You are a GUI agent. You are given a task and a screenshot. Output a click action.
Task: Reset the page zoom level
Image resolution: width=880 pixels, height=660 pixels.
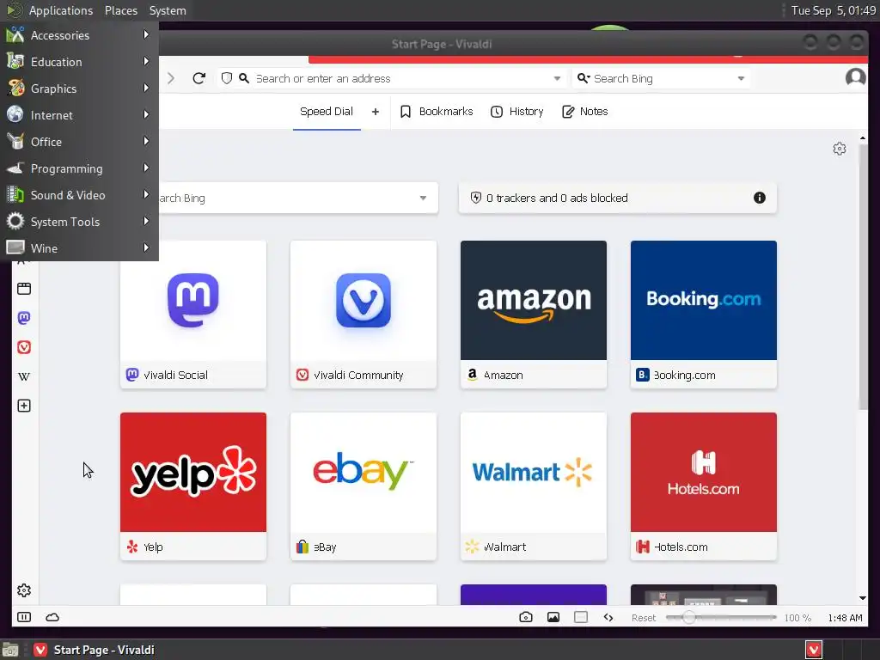click(x=643, y=618)
